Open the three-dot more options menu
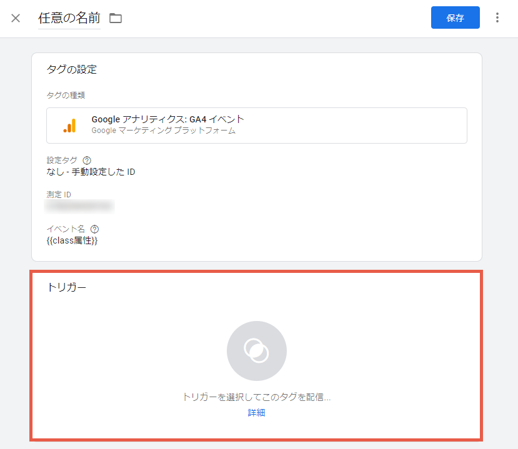Screen dimensions: 518x449 (497, 17)
